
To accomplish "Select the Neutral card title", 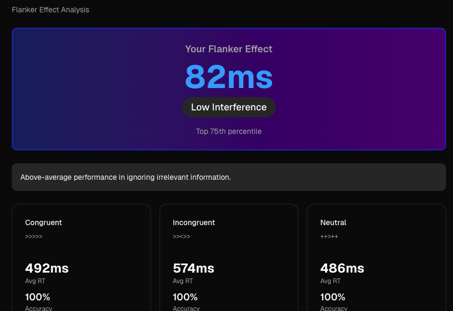I will 333,222.
